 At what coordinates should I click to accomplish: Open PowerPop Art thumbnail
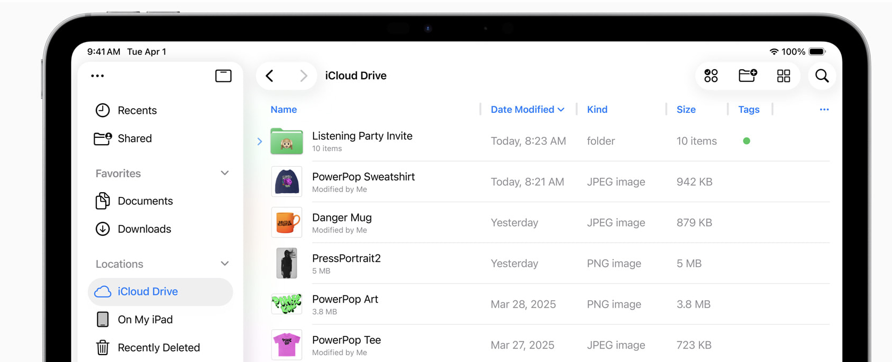click(286, 304)
